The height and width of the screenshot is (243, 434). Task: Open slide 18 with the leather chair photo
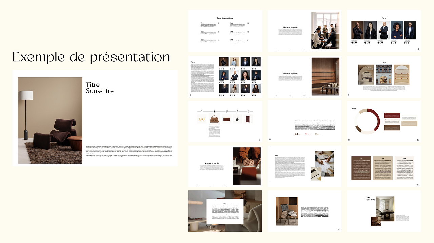tap(304, 211)
